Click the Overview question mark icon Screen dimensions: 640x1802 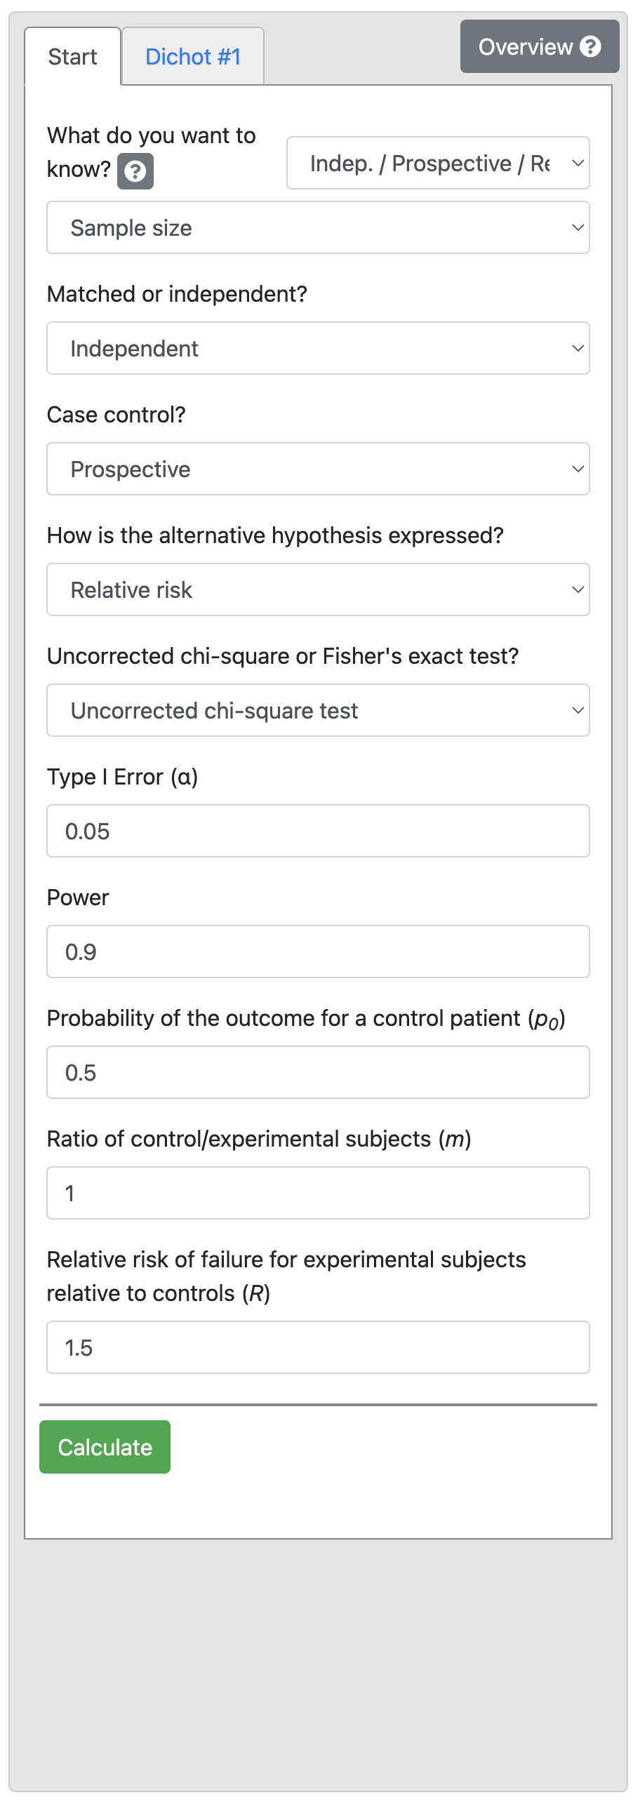click(591, 46)
